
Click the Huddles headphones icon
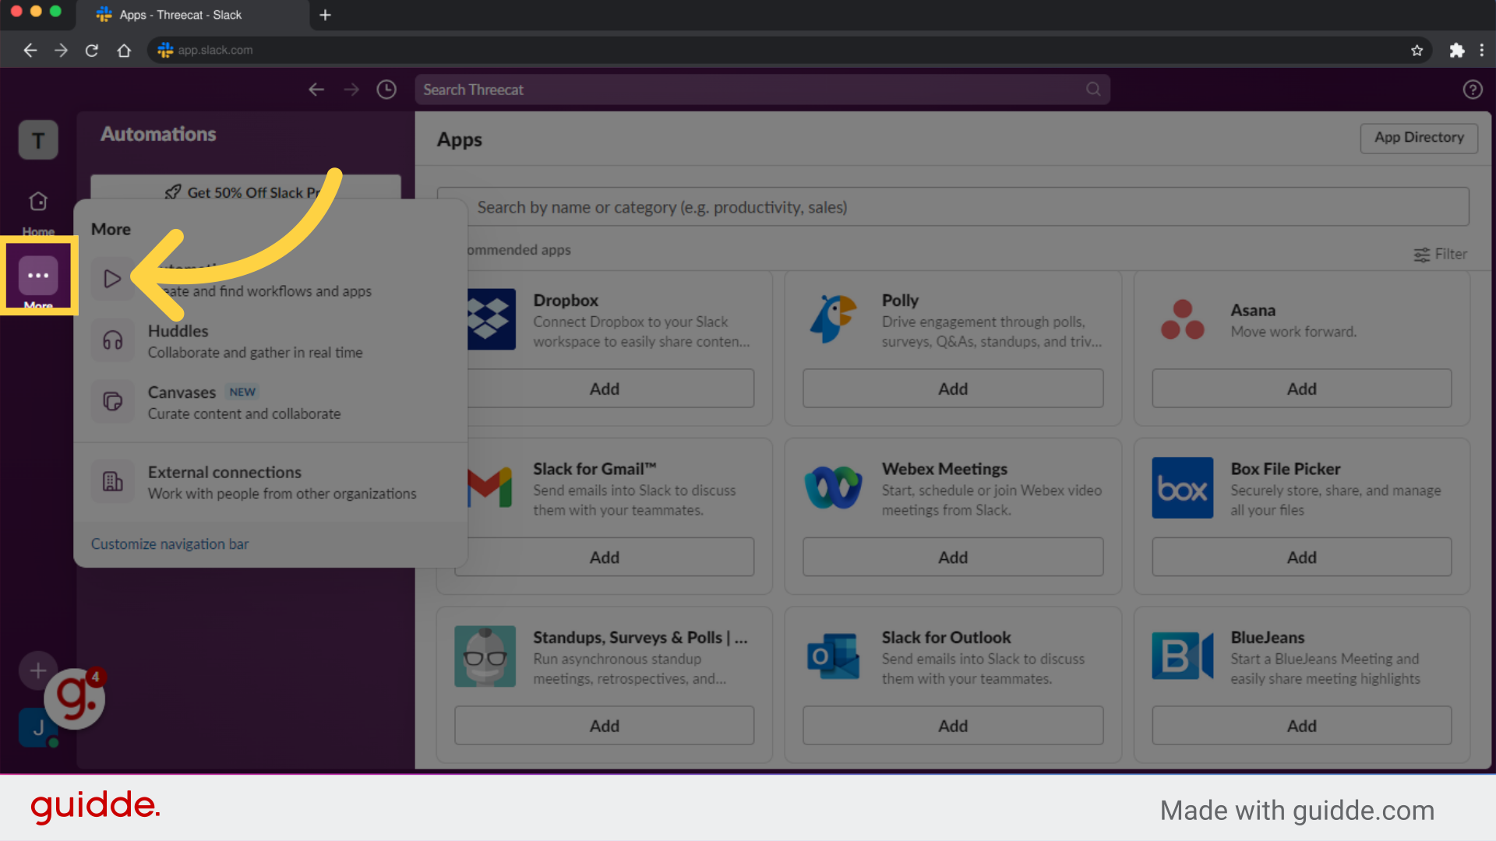point(112,340)
